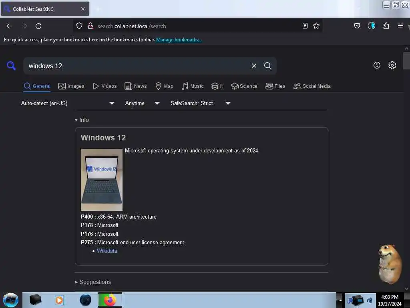
Task: Click the Windows 12 laptop thumbnail
Action: click(x=101, y=180)
